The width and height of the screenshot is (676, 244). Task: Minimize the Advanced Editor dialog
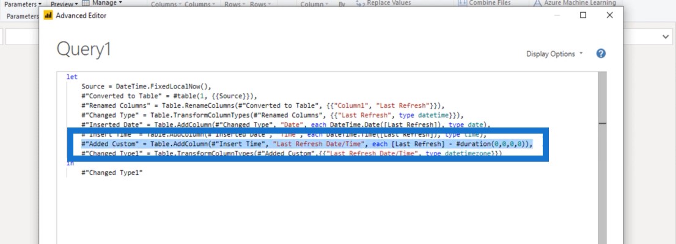pos(557,15)
